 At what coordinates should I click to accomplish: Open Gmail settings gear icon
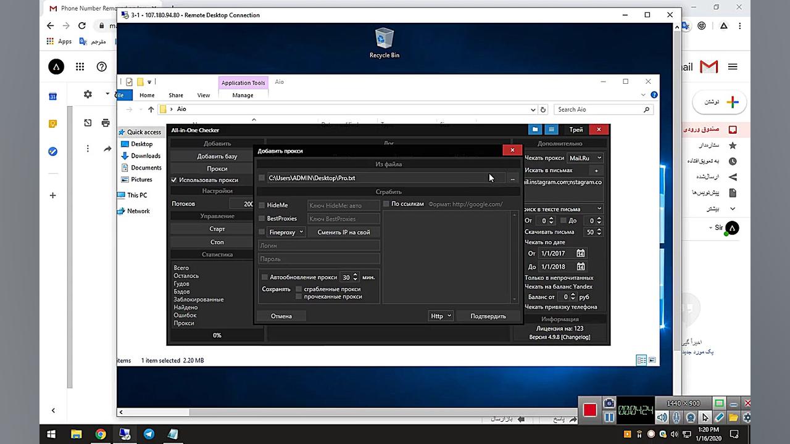[x=88, y=94]
